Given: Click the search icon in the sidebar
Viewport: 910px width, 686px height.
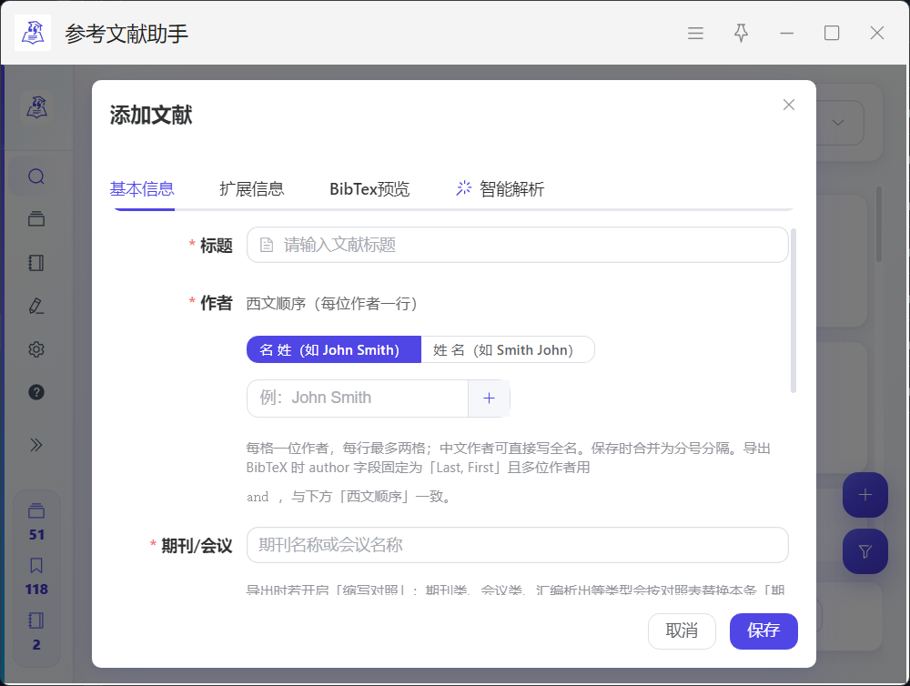Looking at the screenshot, I should (x=36, y=177).
